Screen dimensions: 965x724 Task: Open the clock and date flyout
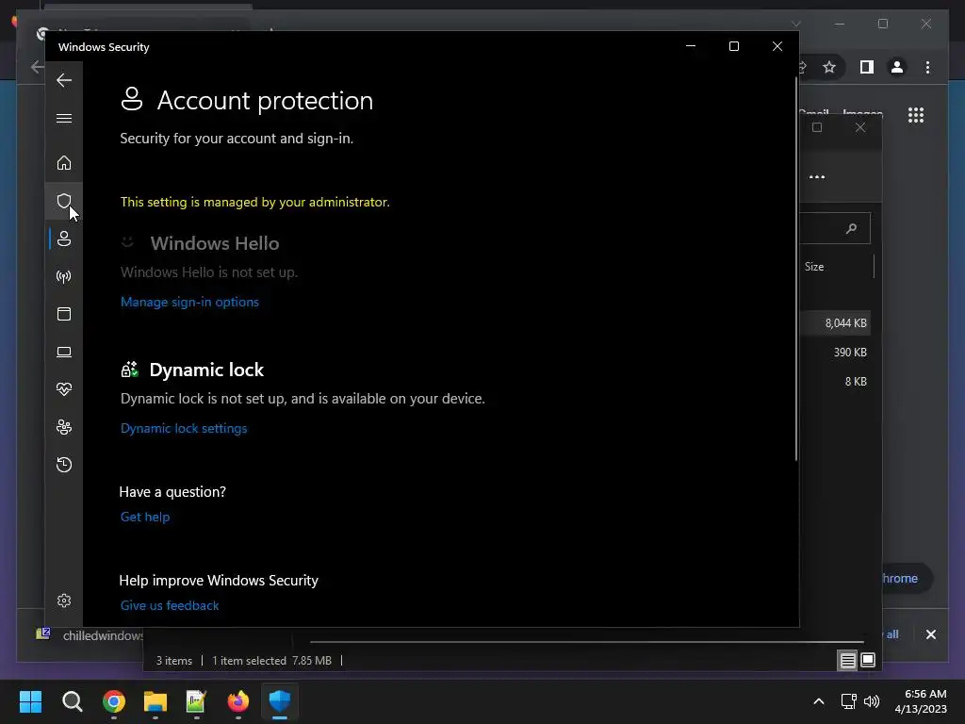click(922, 701)
